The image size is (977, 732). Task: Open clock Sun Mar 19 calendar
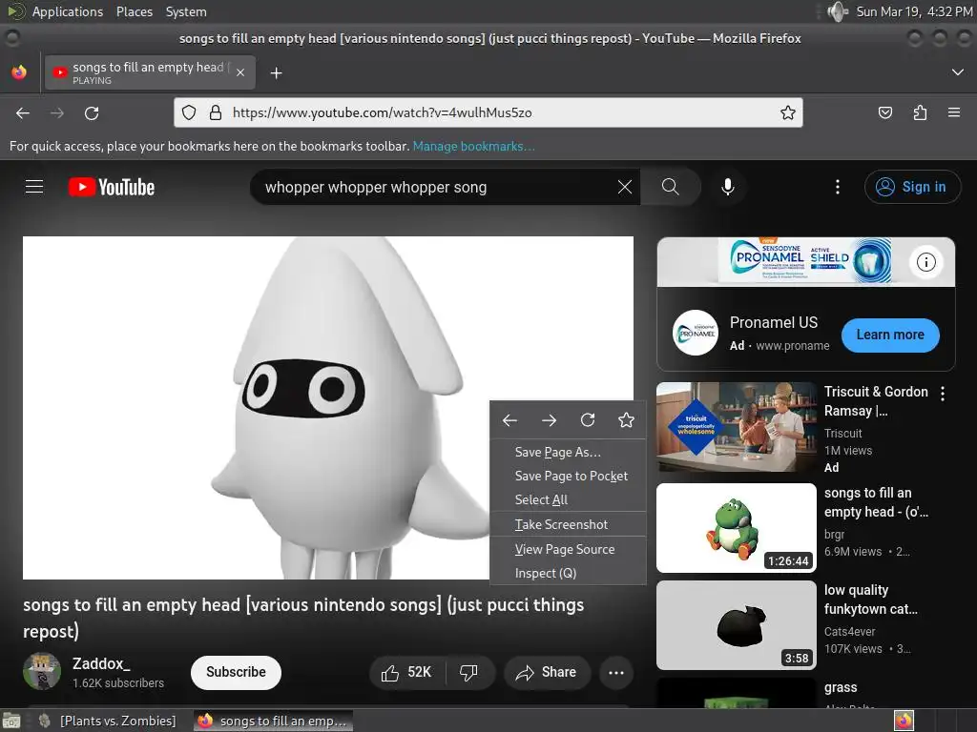[914, 11]
